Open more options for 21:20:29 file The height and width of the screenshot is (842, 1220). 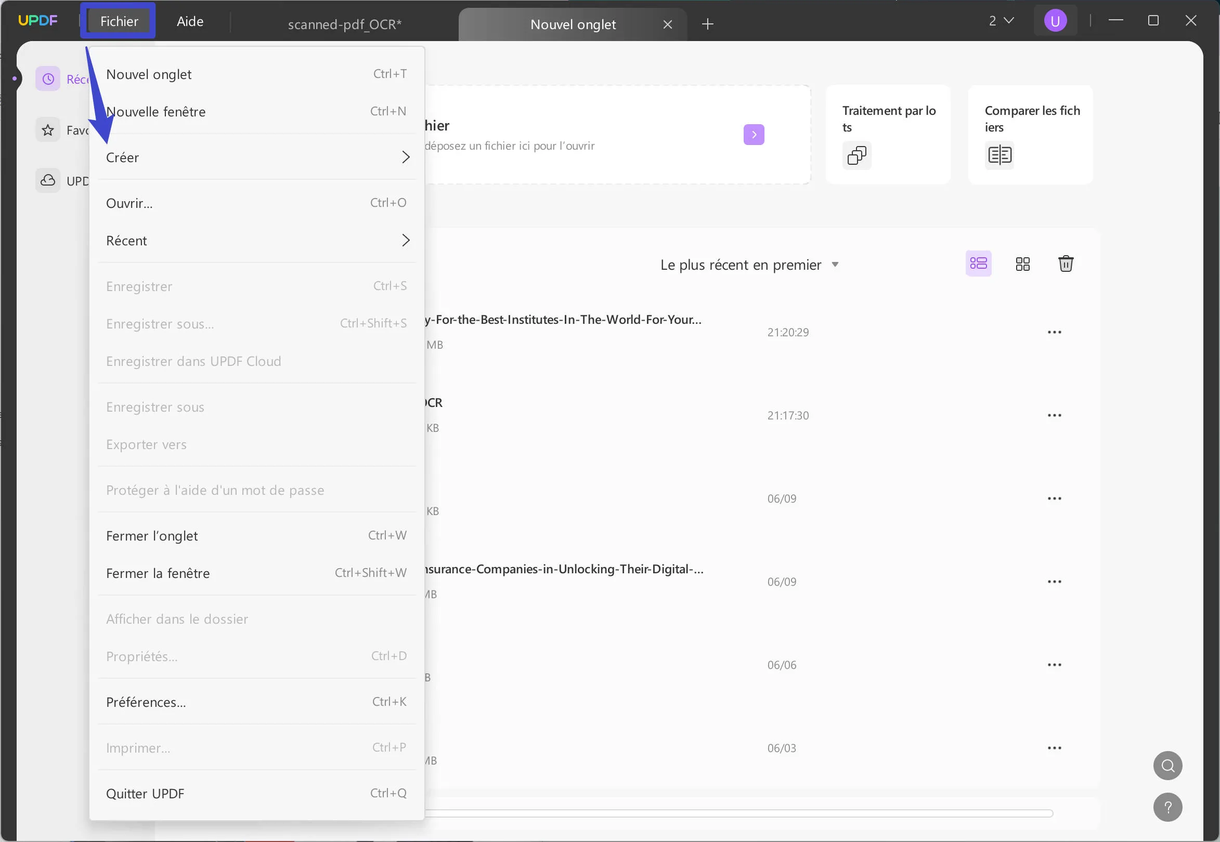[x=1054, y=332]
